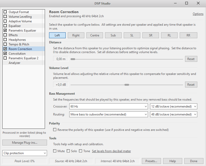Image resolution: width=206 pixels, height=166 pixels.
Task: Select the Sub speaker tab
Action: point(113,35)
